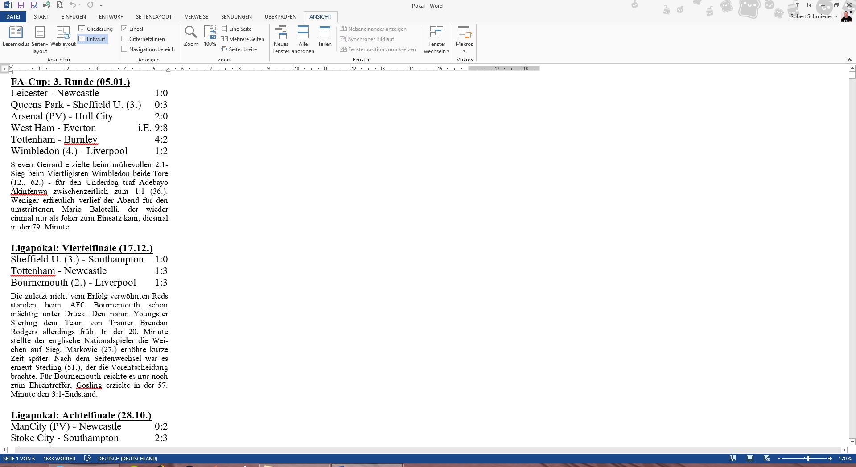Select the Gliederung view
Viewport: 856px width, 467px height.
coord(95,29)
